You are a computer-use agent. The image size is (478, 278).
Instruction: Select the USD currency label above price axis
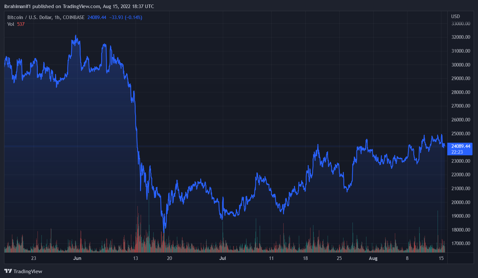(x=455, y=16)
